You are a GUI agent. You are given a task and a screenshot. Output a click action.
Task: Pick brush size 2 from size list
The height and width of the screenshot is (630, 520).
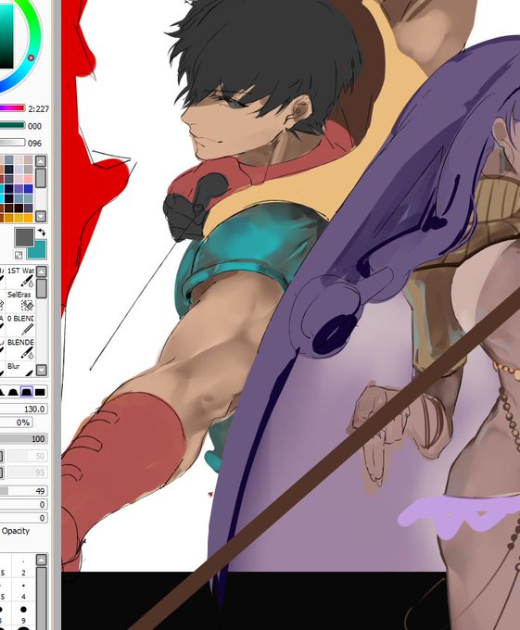23,567
